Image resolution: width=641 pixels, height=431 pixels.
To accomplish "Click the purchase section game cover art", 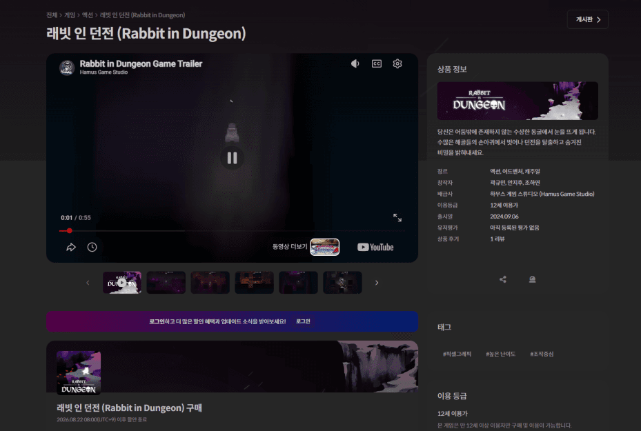I will pyautogui.click(x=79, y=373).
